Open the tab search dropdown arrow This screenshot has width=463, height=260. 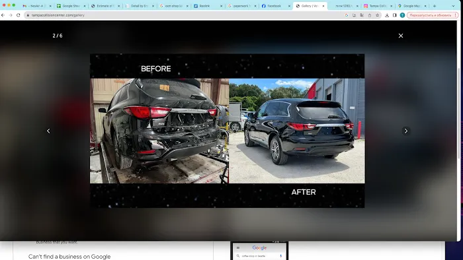click(453, 6)
